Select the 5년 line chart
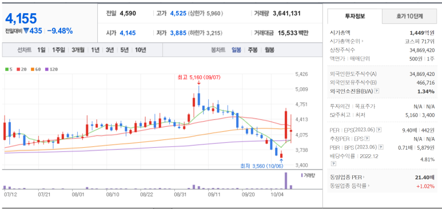This screenshot has width=442, height=209. (124, 50)
